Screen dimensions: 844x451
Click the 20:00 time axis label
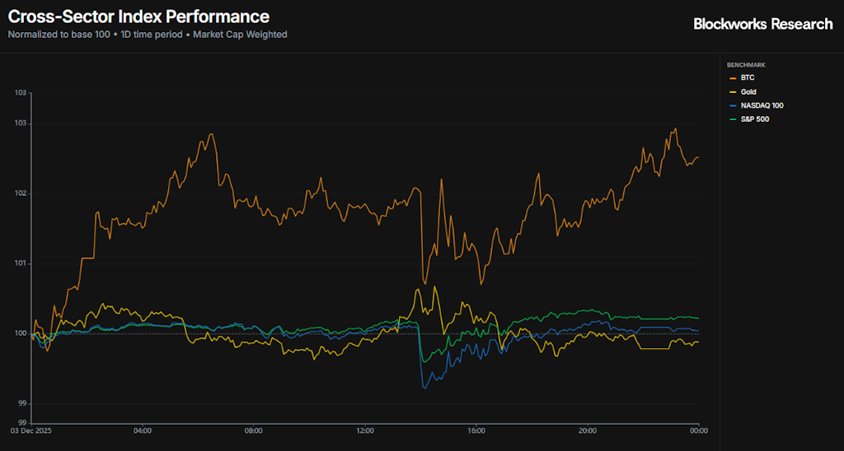click(x=588, y=430)
